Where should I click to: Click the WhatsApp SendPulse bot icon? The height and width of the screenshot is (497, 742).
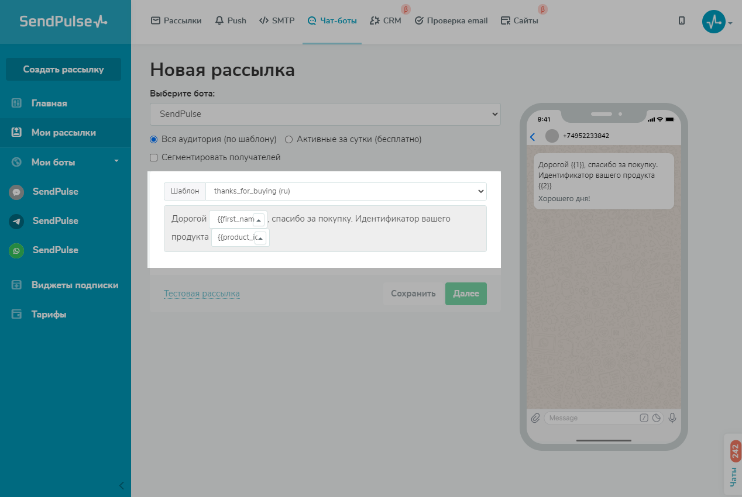(x=16, y=250)
